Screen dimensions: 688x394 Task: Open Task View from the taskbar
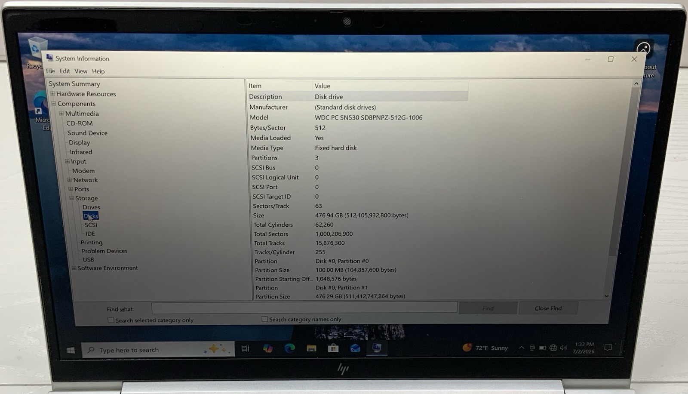coord(245,349)
